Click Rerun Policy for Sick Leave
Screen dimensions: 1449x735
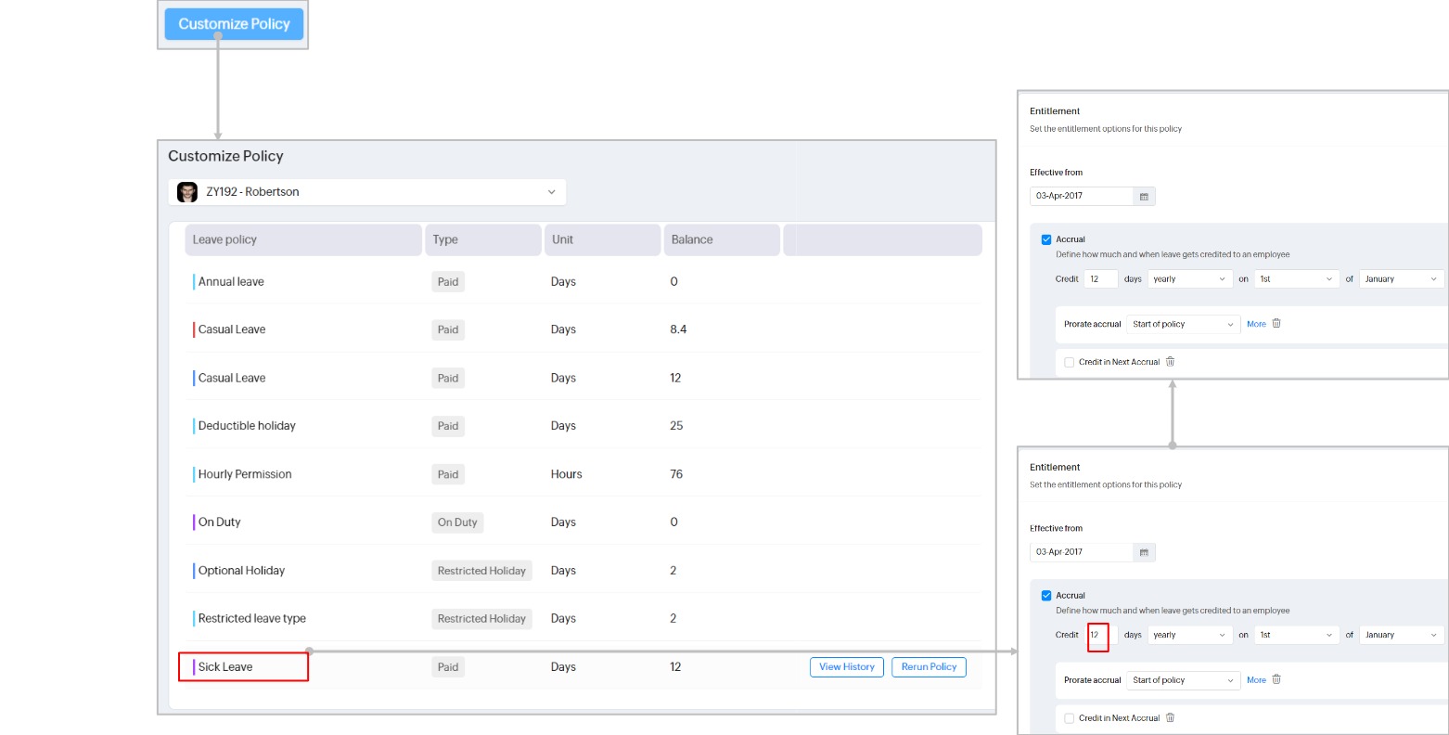[929, 667]
